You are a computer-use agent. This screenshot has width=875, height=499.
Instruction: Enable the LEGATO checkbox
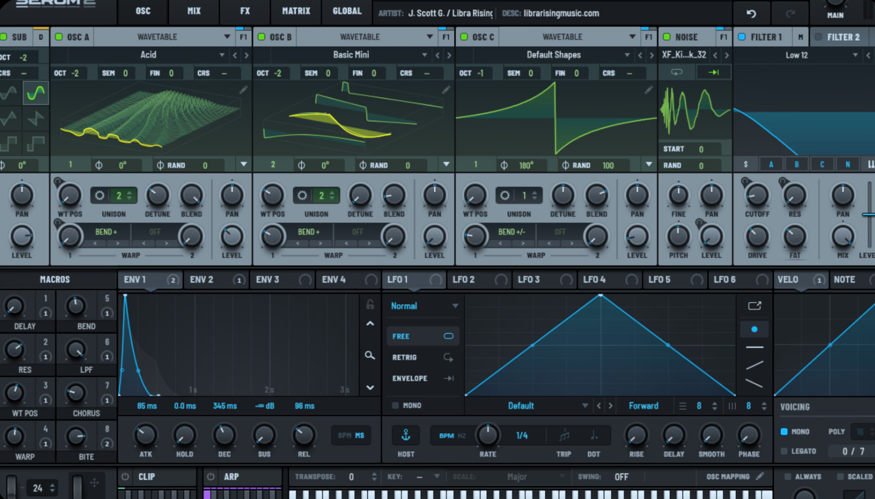point(784,451)
